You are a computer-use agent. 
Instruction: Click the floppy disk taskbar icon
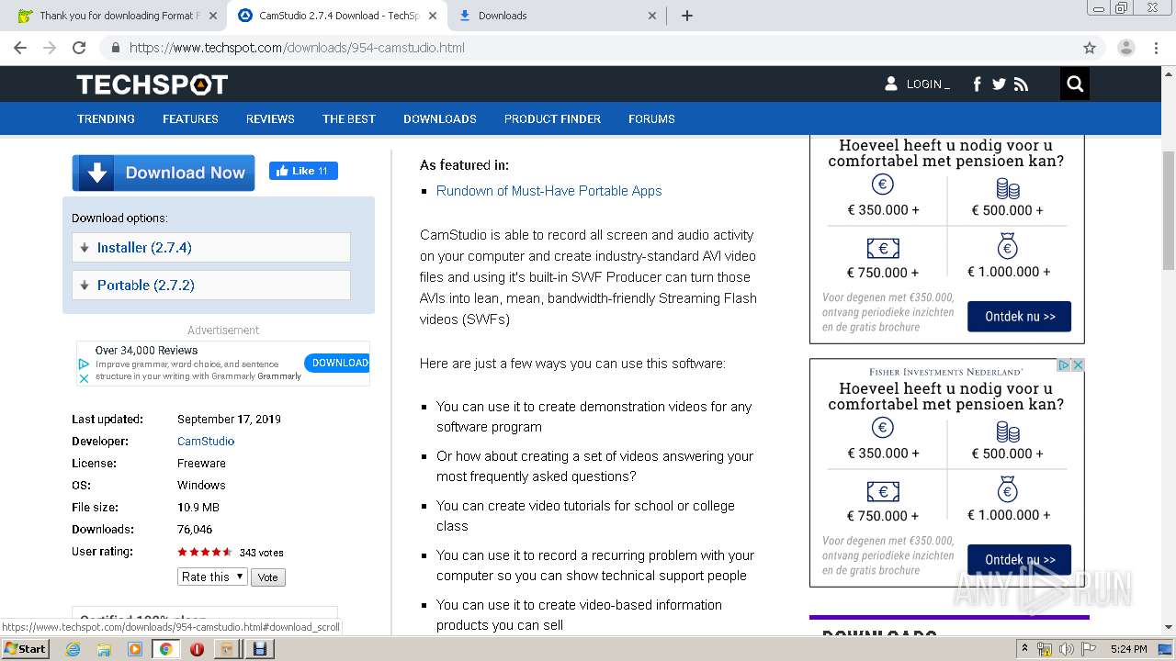point(259,649)
